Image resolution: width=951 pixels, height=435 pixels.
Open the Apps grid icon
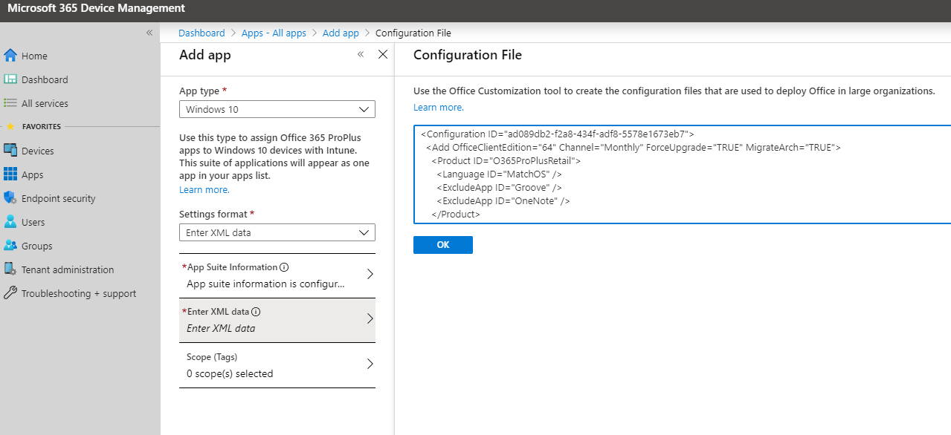click(10, 174)
